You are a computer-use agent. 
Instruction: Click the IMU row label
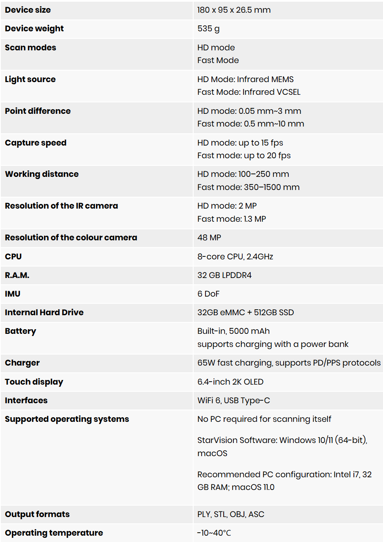pyautogui.click(x=13, y=294)
